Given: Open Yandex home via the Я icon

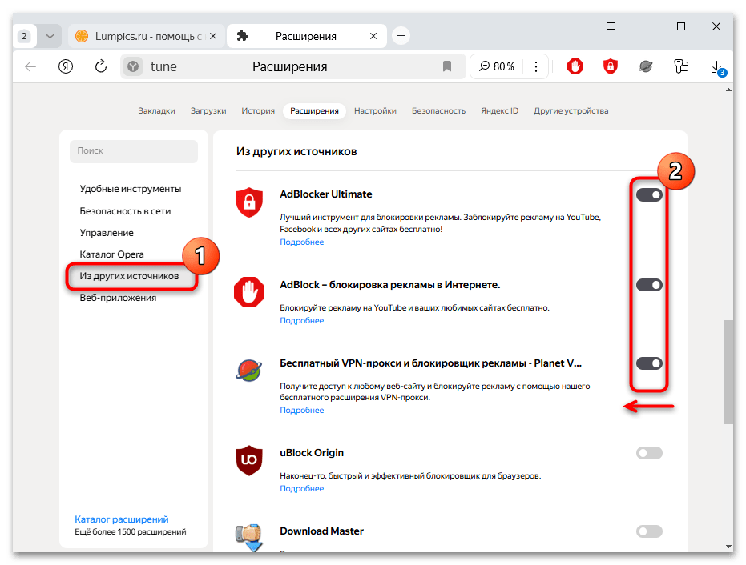Looking at the screenshot, I should tap(66, 66).
